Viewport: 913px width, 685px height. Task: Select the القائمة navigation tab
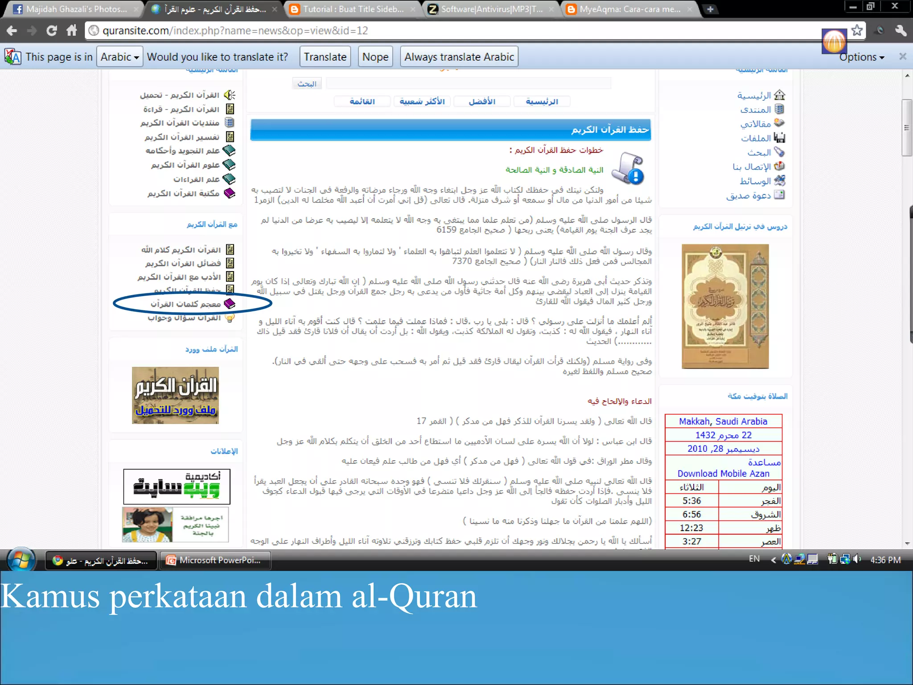(362, 102)
